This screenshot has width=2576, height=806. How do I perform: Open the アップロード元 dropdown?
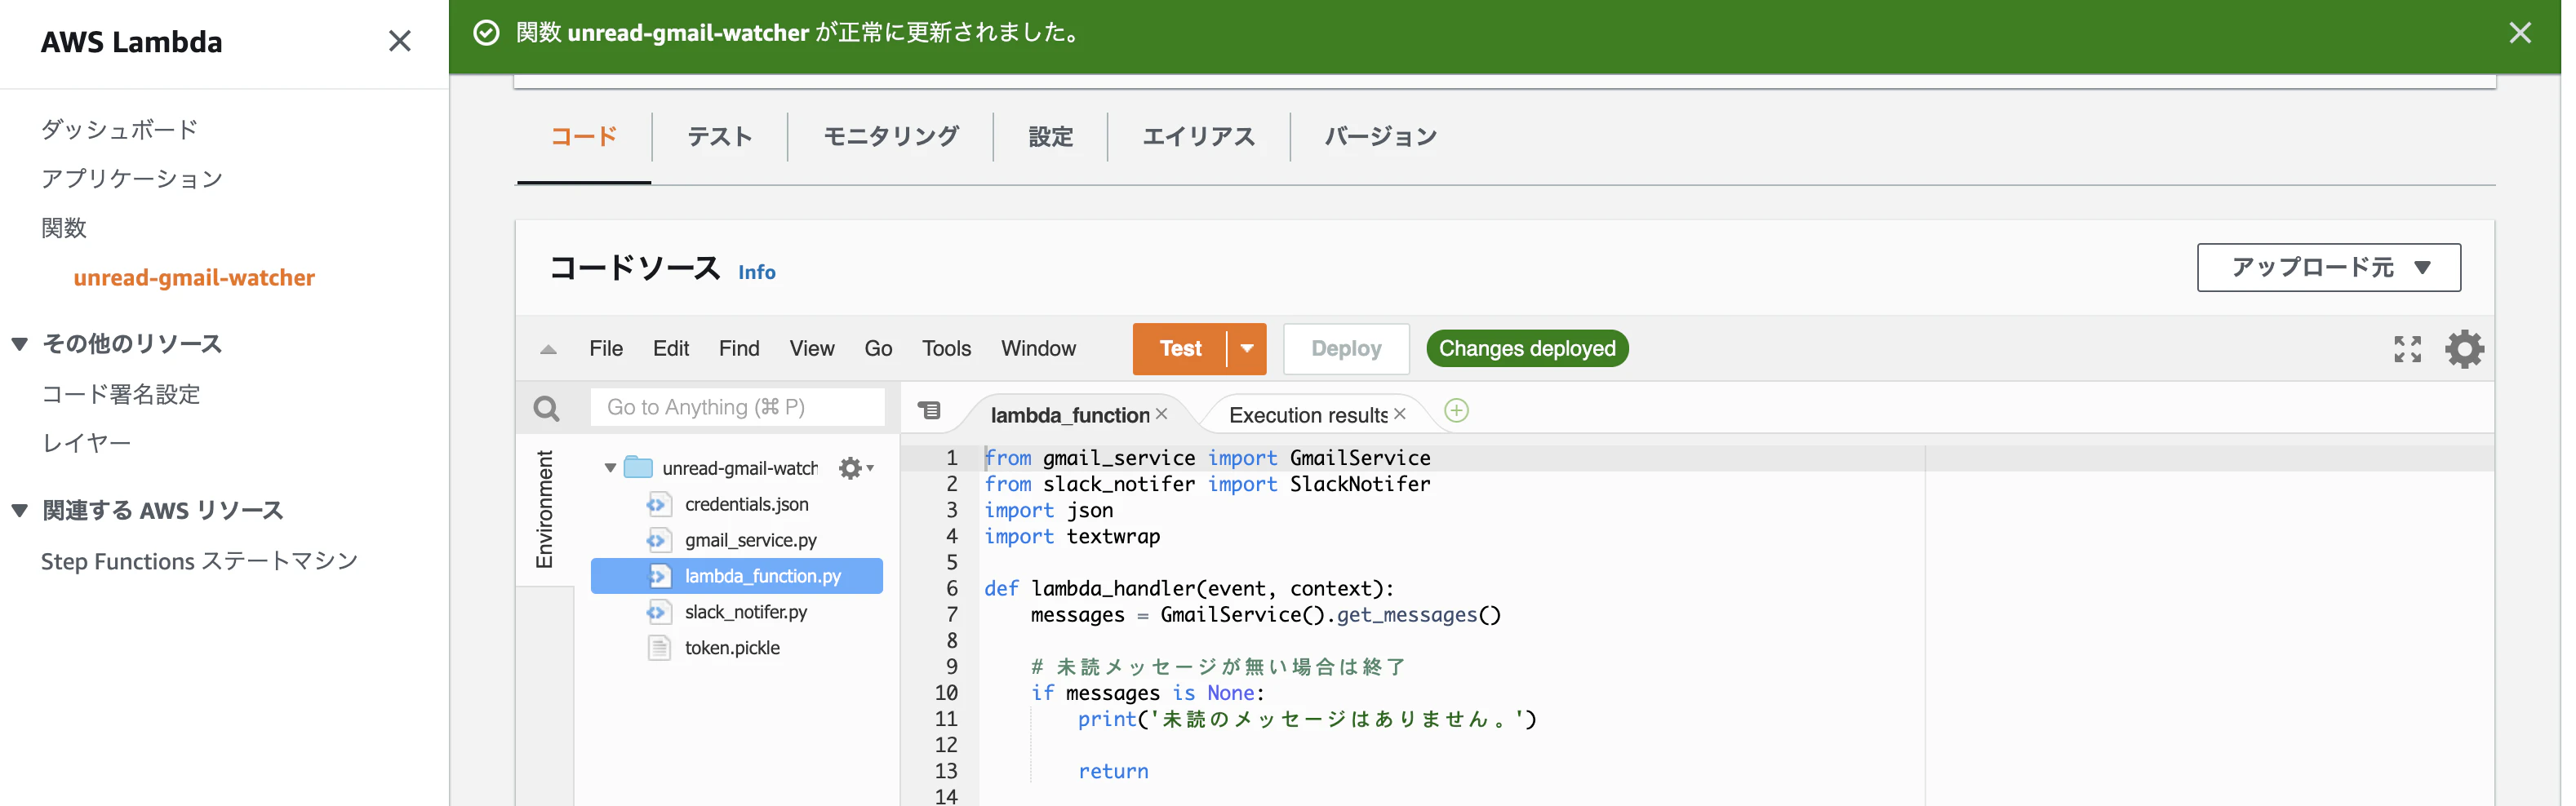(x=2328, y=268)
